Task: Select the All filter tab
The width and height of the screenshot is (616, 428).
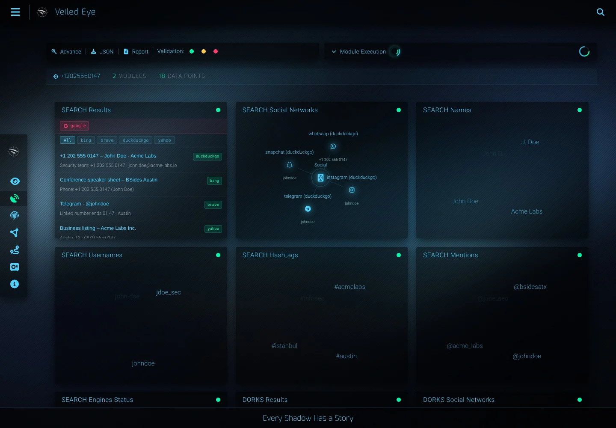Action: (x=68, y=140)
